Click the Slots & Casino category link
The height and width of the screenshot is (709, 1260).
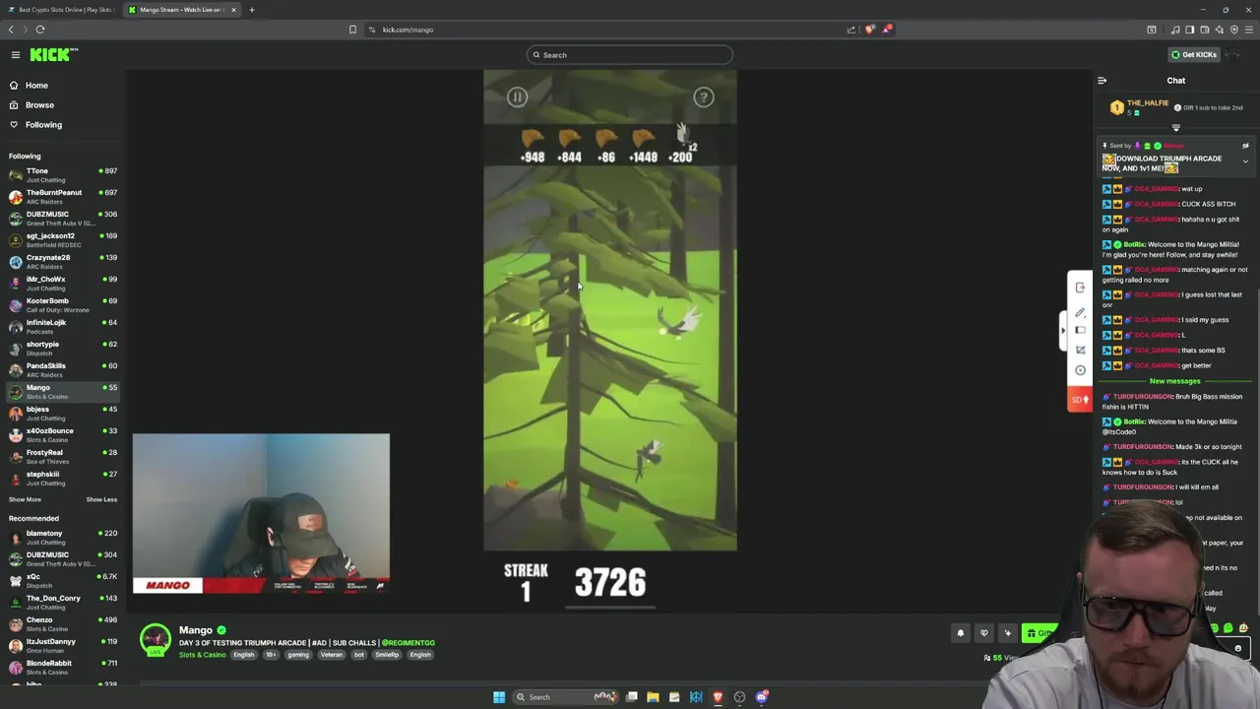pos(202,655)
